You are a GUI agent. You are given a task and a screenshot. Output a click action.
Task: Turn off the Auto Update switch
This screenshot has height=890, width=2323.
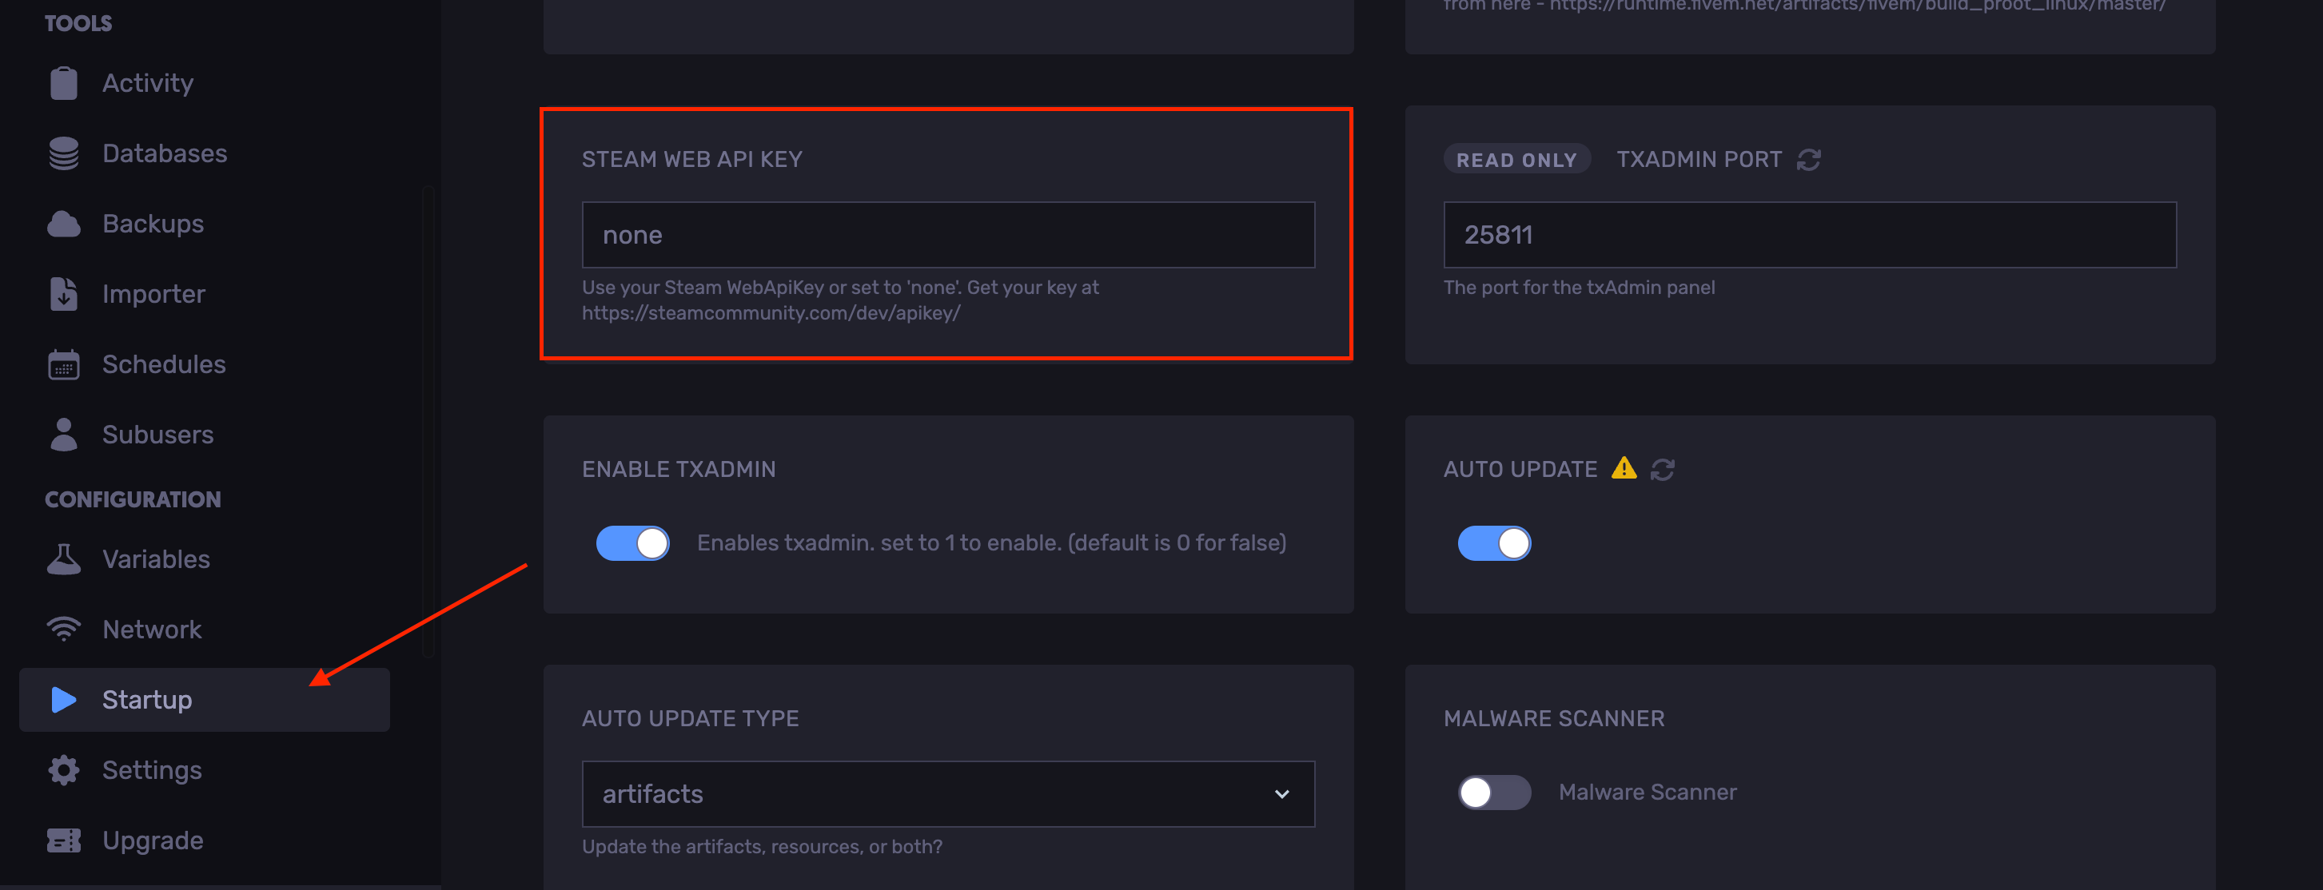[x=1493, y=542]
